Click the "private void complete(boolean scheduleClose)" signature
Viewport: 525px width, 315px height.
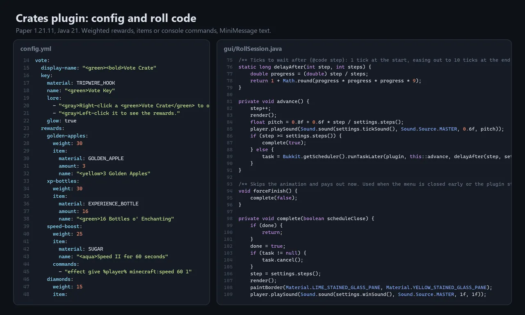pyautogui.click(x=306, y=219)
